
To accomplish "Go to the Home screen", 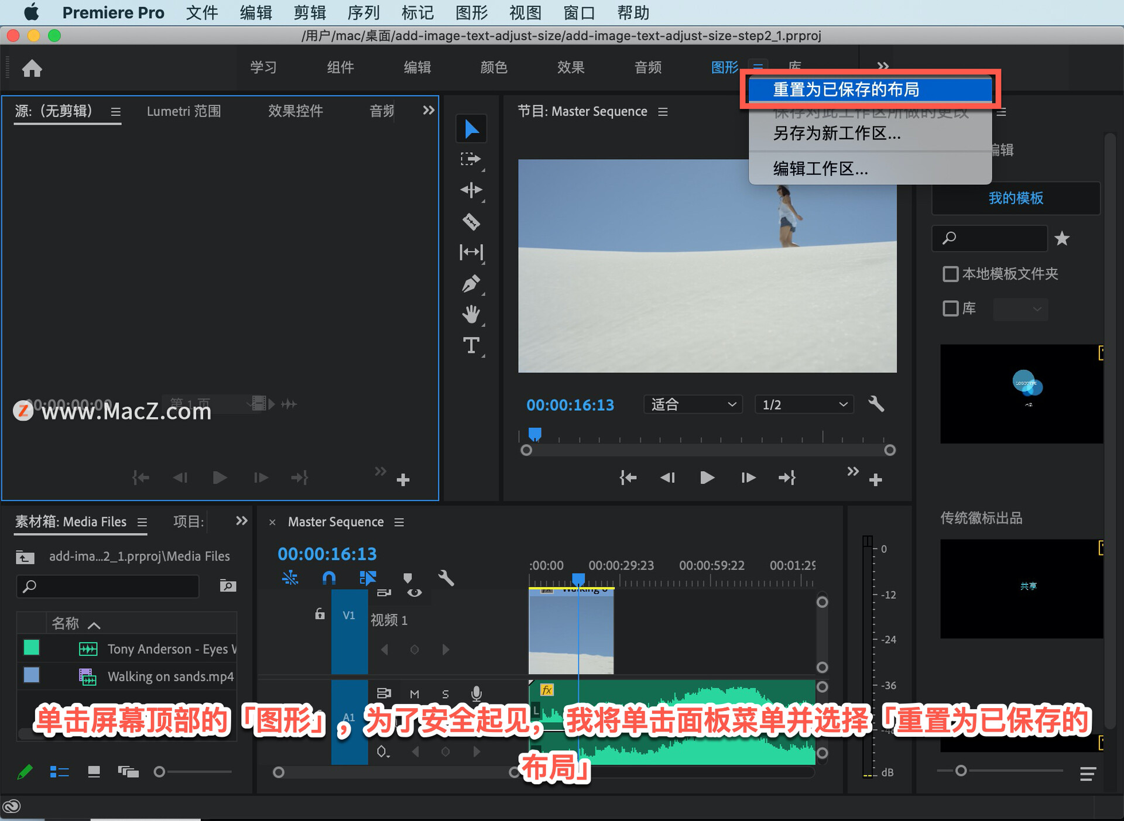I will point(32,68).
